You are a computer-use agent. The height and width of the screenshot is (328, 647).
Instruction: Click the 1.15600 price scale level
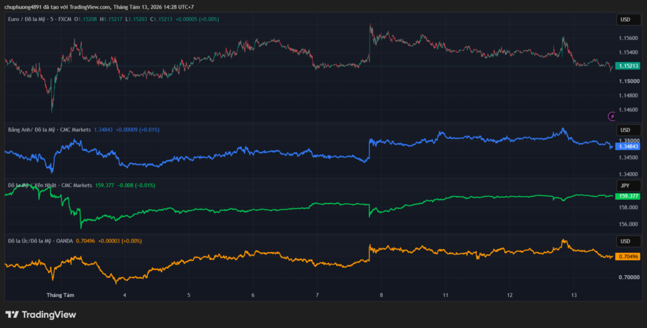(x=628, y=38)
